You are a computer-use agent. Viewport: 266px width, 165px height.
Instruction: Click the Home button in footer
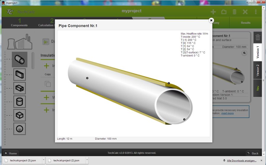10,153
